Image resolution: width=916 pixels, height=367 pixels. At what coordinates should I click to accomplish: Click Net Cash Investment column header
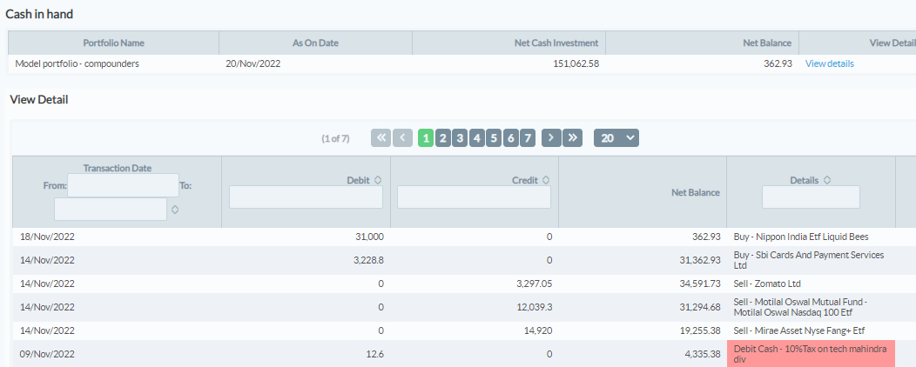click(x=509, y=43)
